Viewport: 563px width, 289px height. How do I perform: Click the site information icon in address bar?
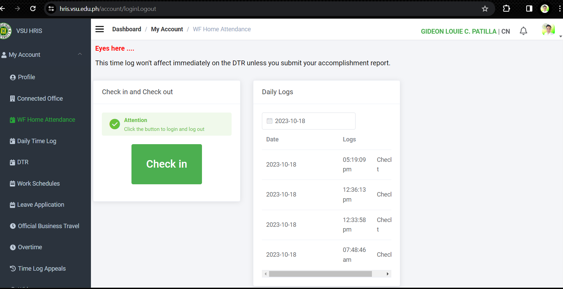point(51,9)
